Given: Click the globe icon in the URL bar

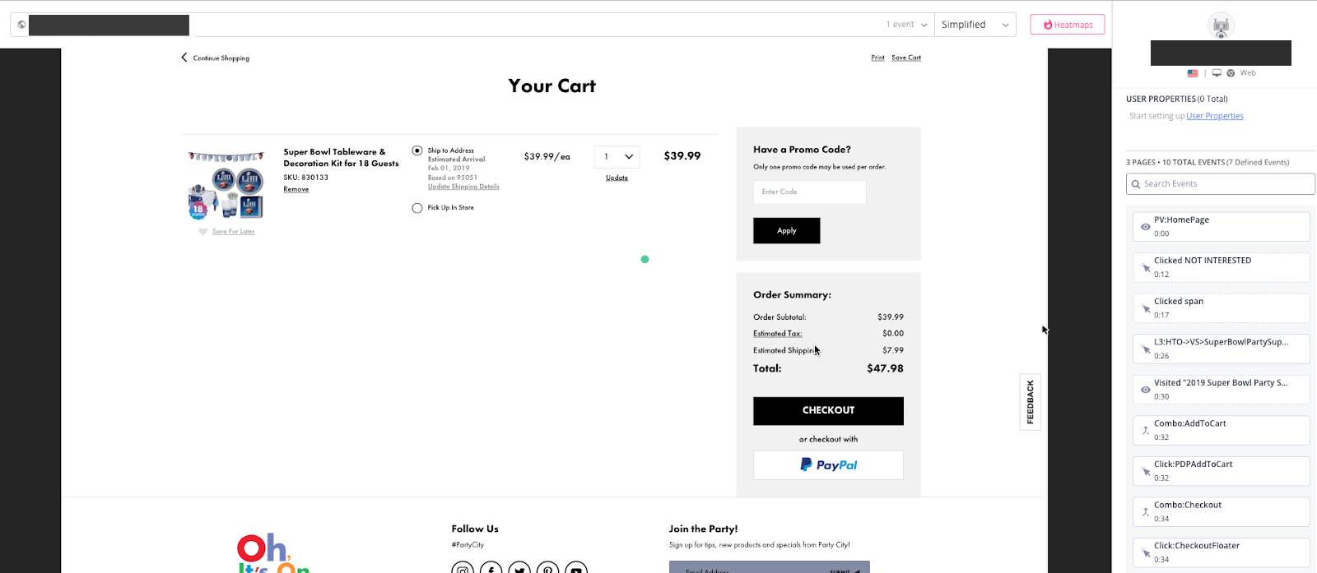Looking at the screenshot, I should tap(21, 25).
